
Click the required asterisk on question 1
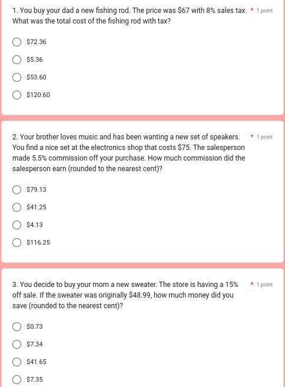click(x=252, y=10)
